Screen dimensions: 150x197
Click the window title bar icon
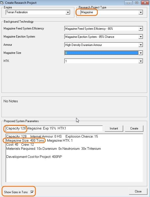tap(2, 3)
